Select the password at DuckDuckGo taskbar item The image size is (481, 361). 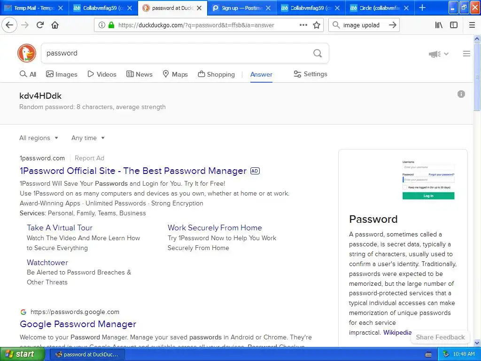pyautogui.click(x=86, y=354)
